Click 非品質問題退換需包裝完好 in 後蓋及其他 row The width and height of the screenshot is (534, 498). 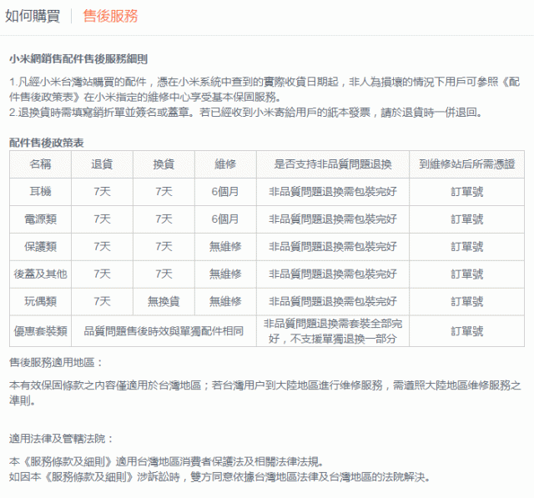pyautogui.click(x=333, y=274)
